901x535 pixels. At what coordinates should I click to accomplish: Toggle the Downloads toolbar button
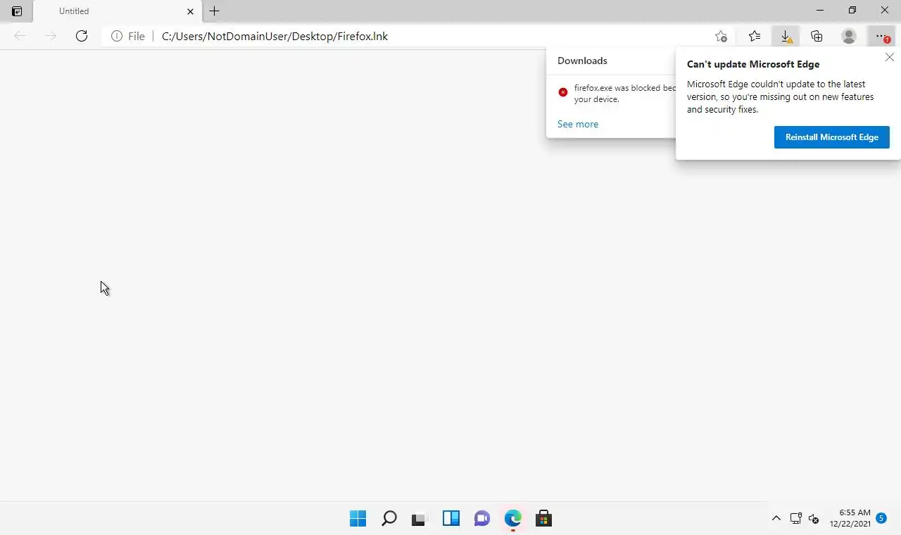pyautogui.click(x=786, y=36)
